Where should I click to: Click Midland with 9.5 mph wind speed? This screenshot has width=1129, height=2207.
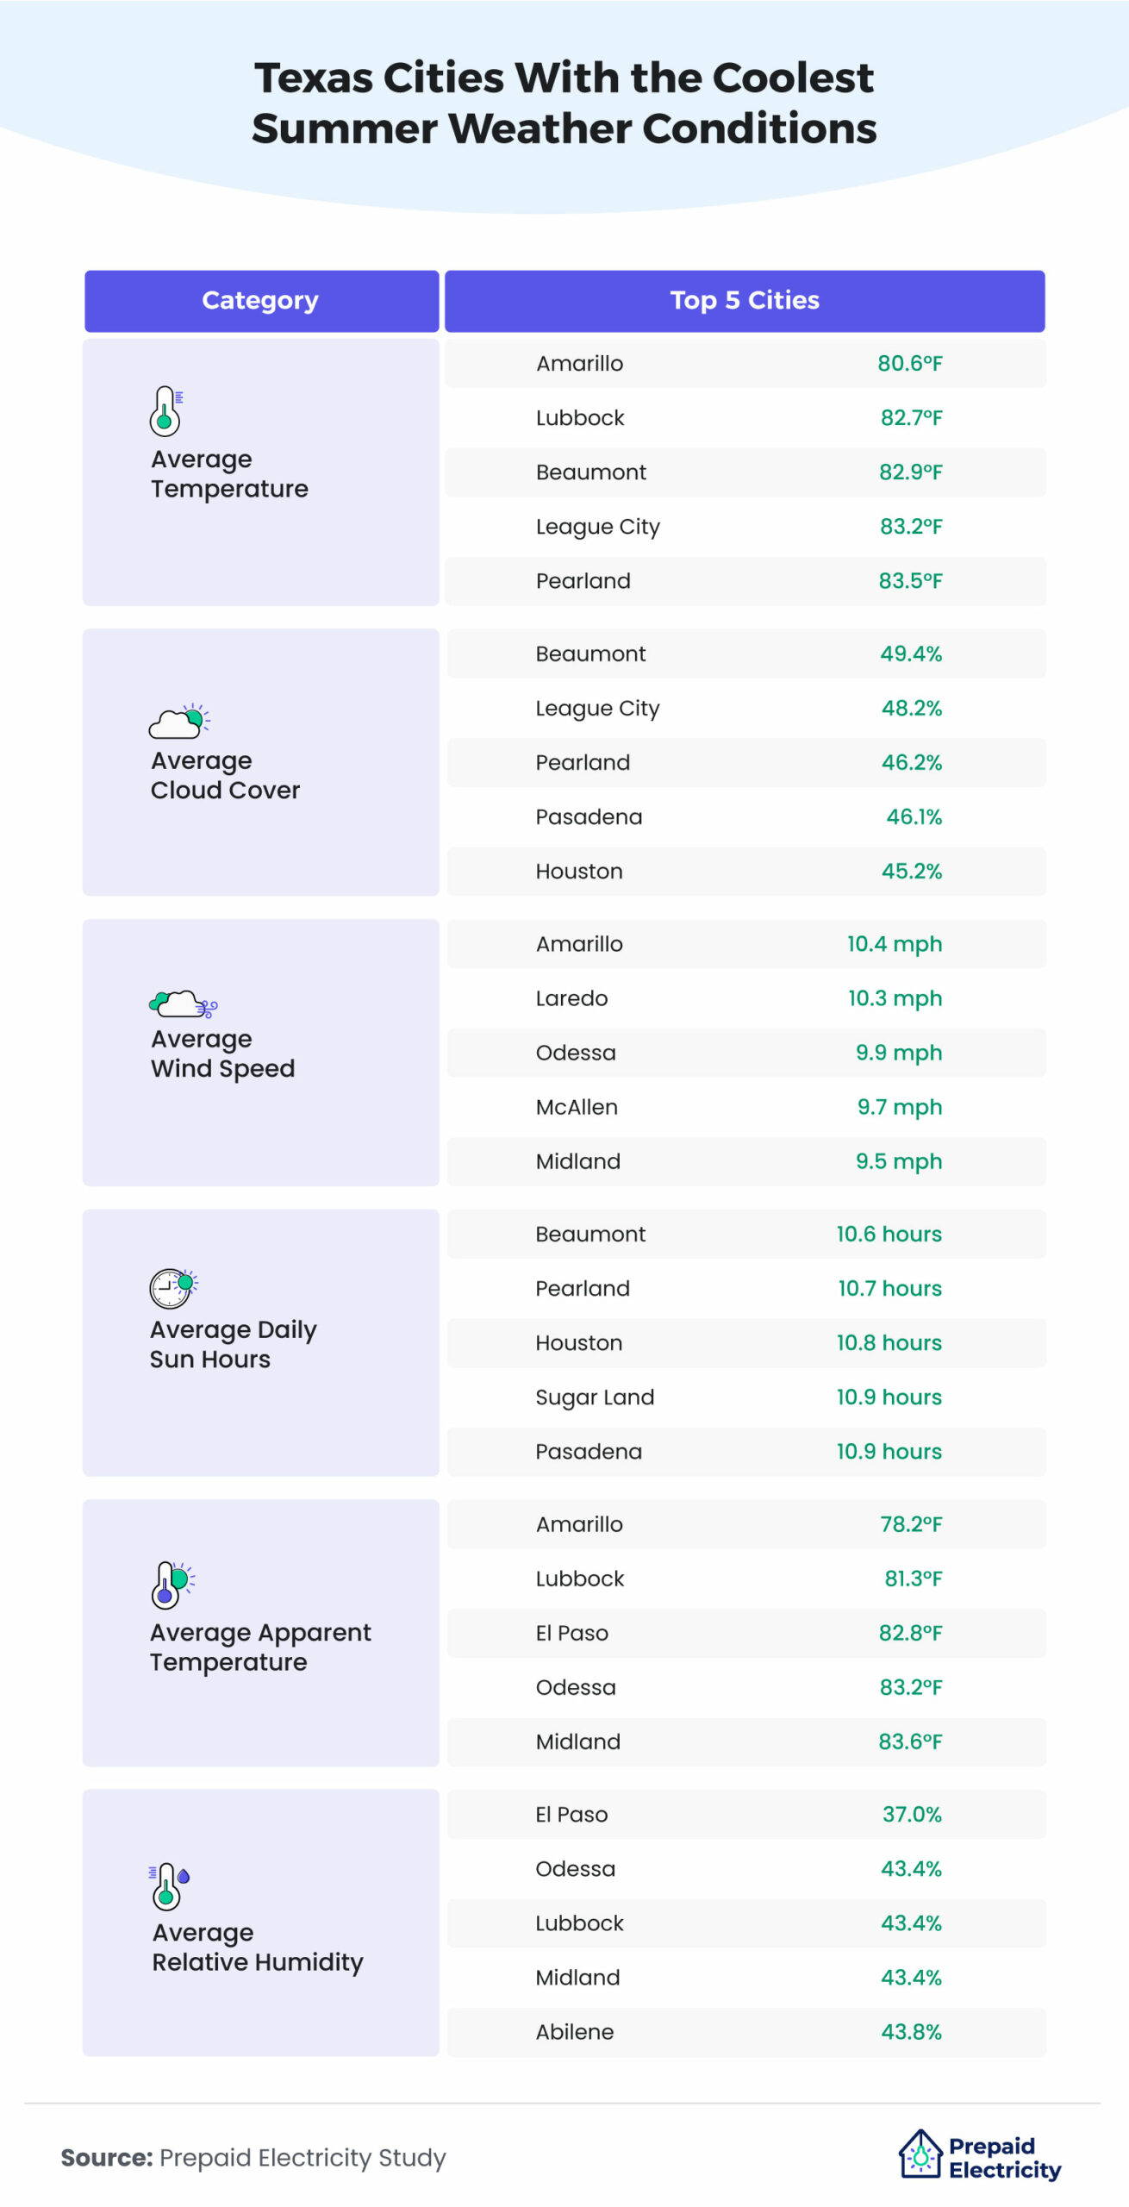578,1160
